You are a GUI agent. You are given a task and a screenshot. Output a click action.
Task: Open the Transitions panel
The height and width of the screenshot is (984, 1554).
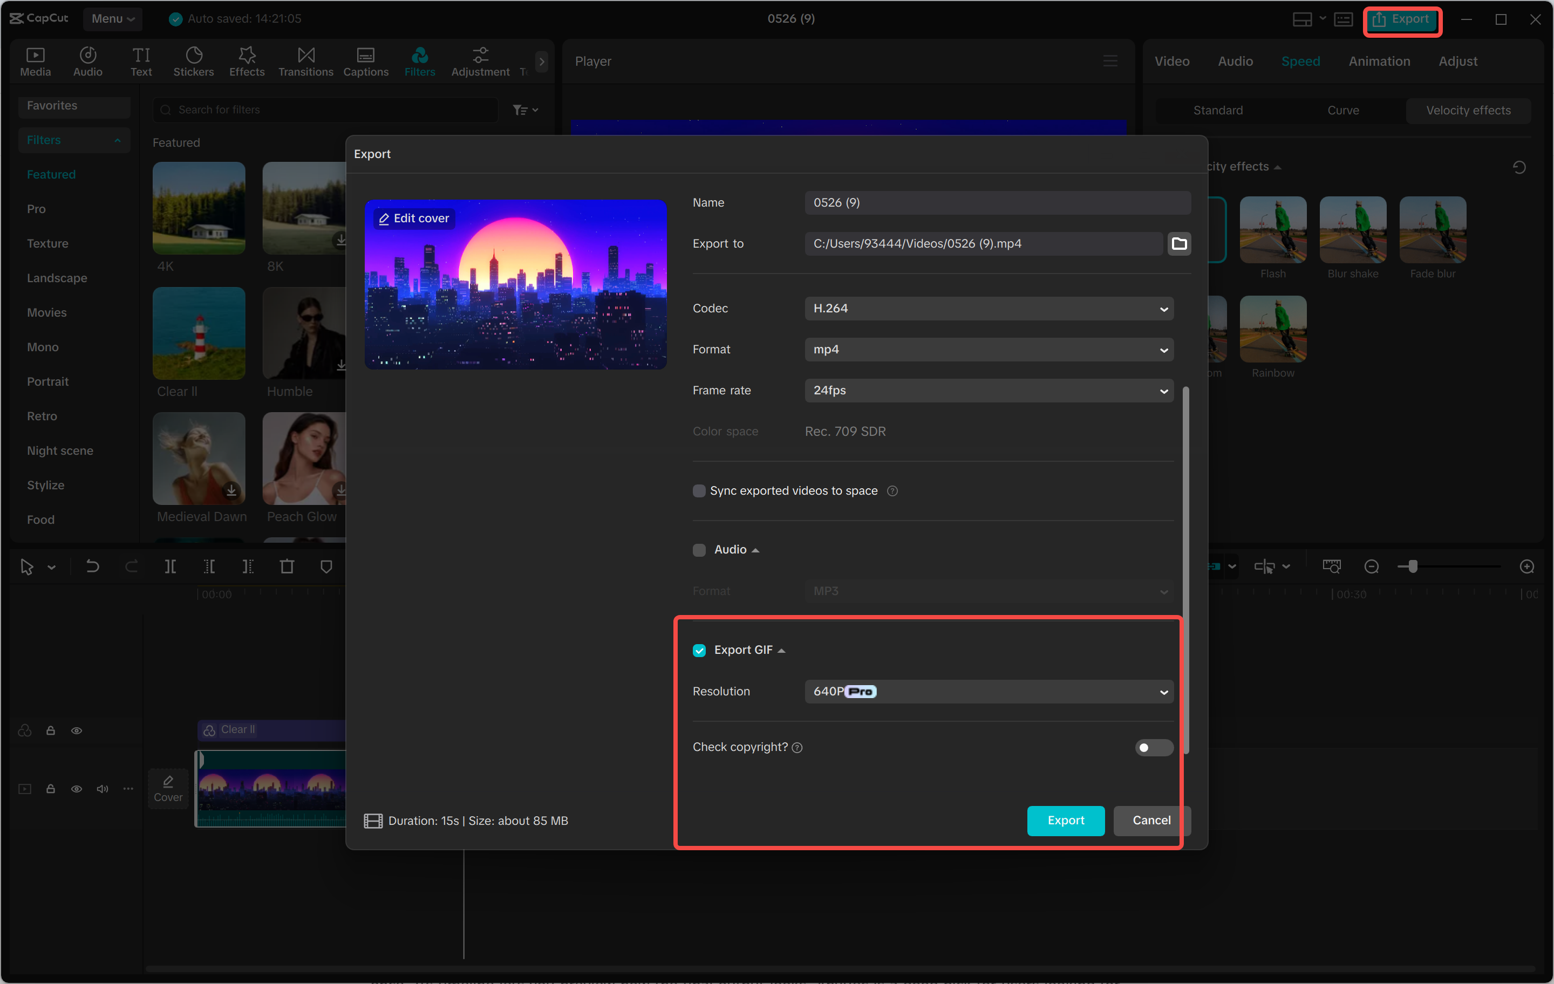306,62
